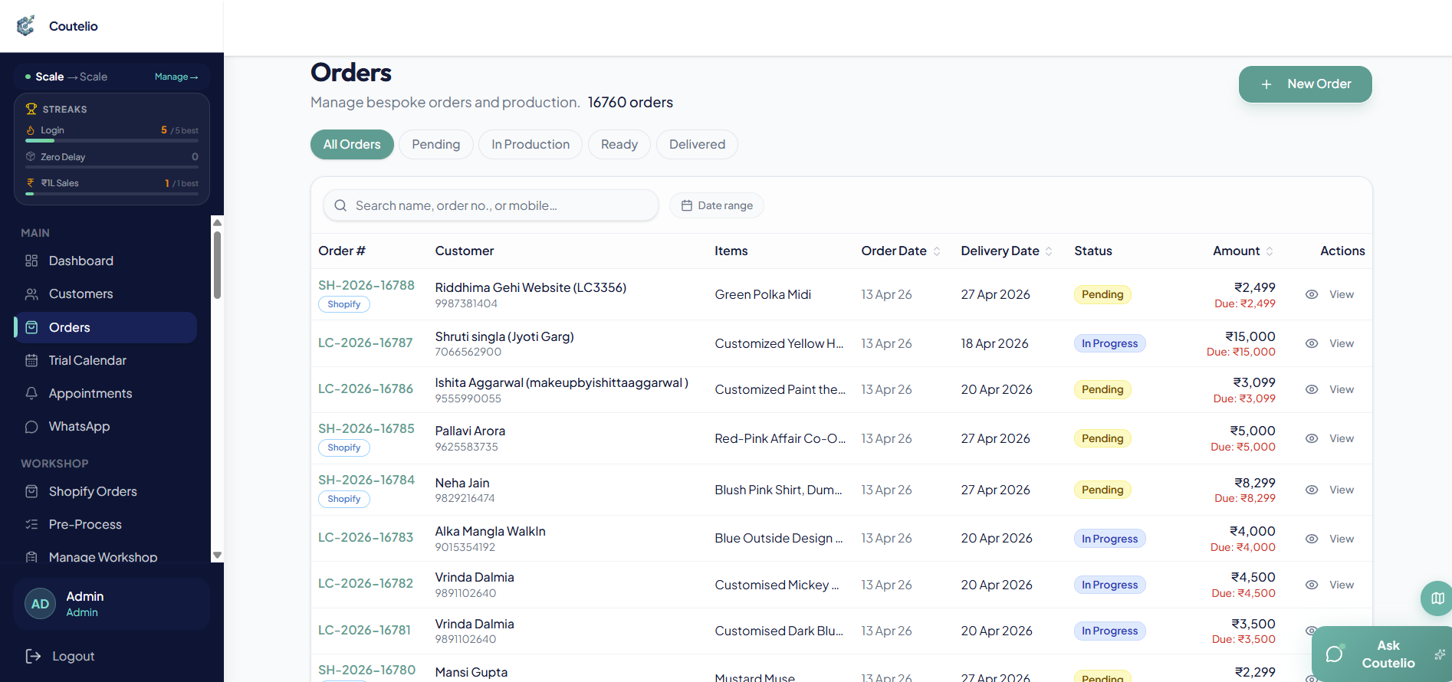The image size is (1452, 682).
Task: Open the Date range picker
Action: pyautogui.click(x=717, y=205)
